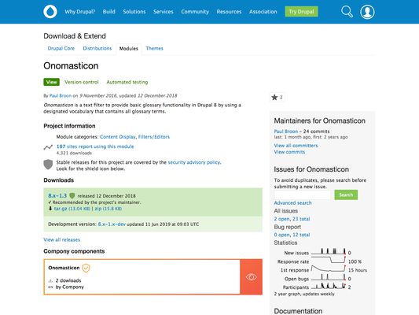
Task: Open the Why Drupal? menu
Action: [80, 12]
